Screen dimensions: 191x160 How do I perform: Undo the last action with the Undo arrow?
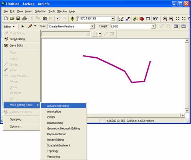pyautogui.click(x=59, y=19)
